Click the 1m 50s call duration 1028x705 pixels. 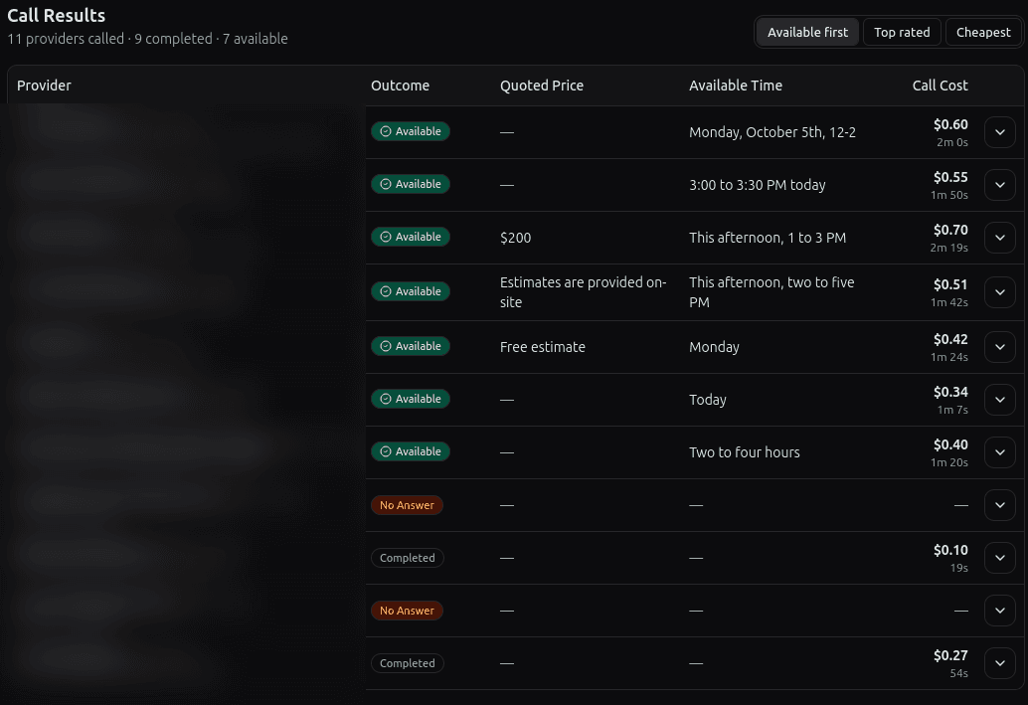pyautogui.click(x=948, y=195)
